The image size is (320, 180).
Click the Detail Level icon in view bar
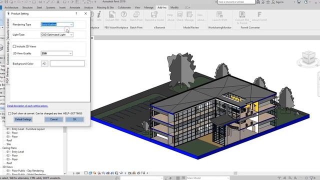pos(86,173)
